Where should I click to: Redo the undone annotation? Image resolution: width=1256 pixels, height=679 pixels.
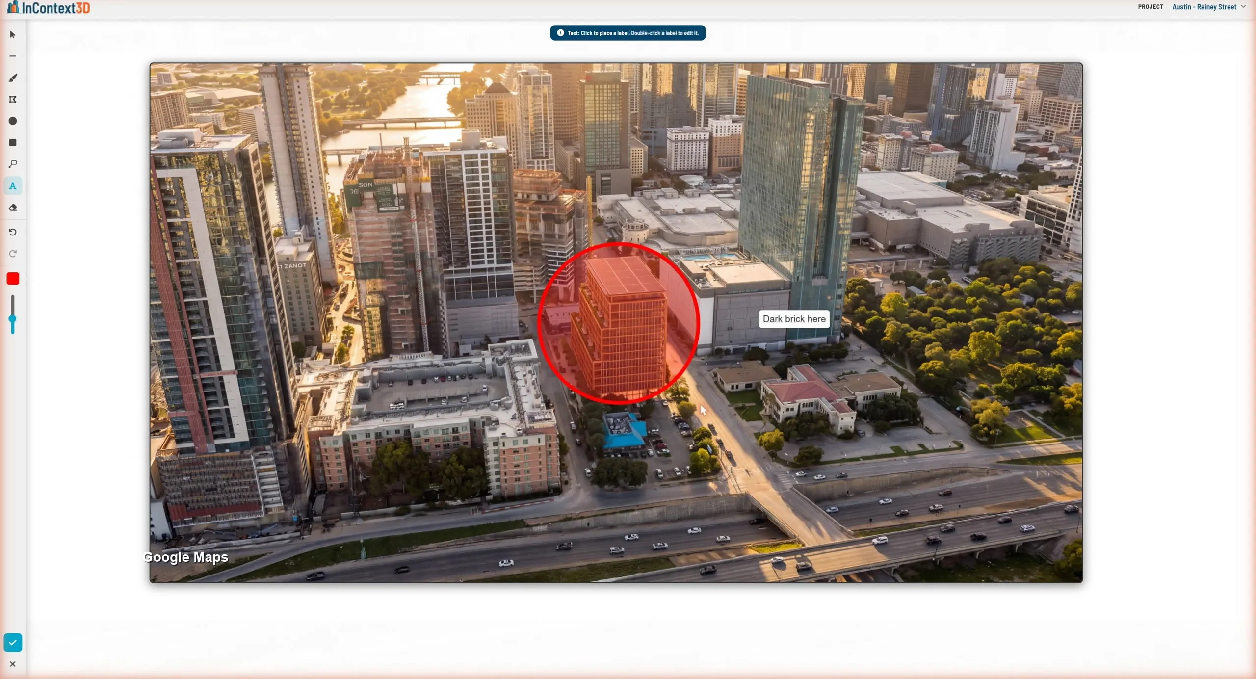pos(13,254)
